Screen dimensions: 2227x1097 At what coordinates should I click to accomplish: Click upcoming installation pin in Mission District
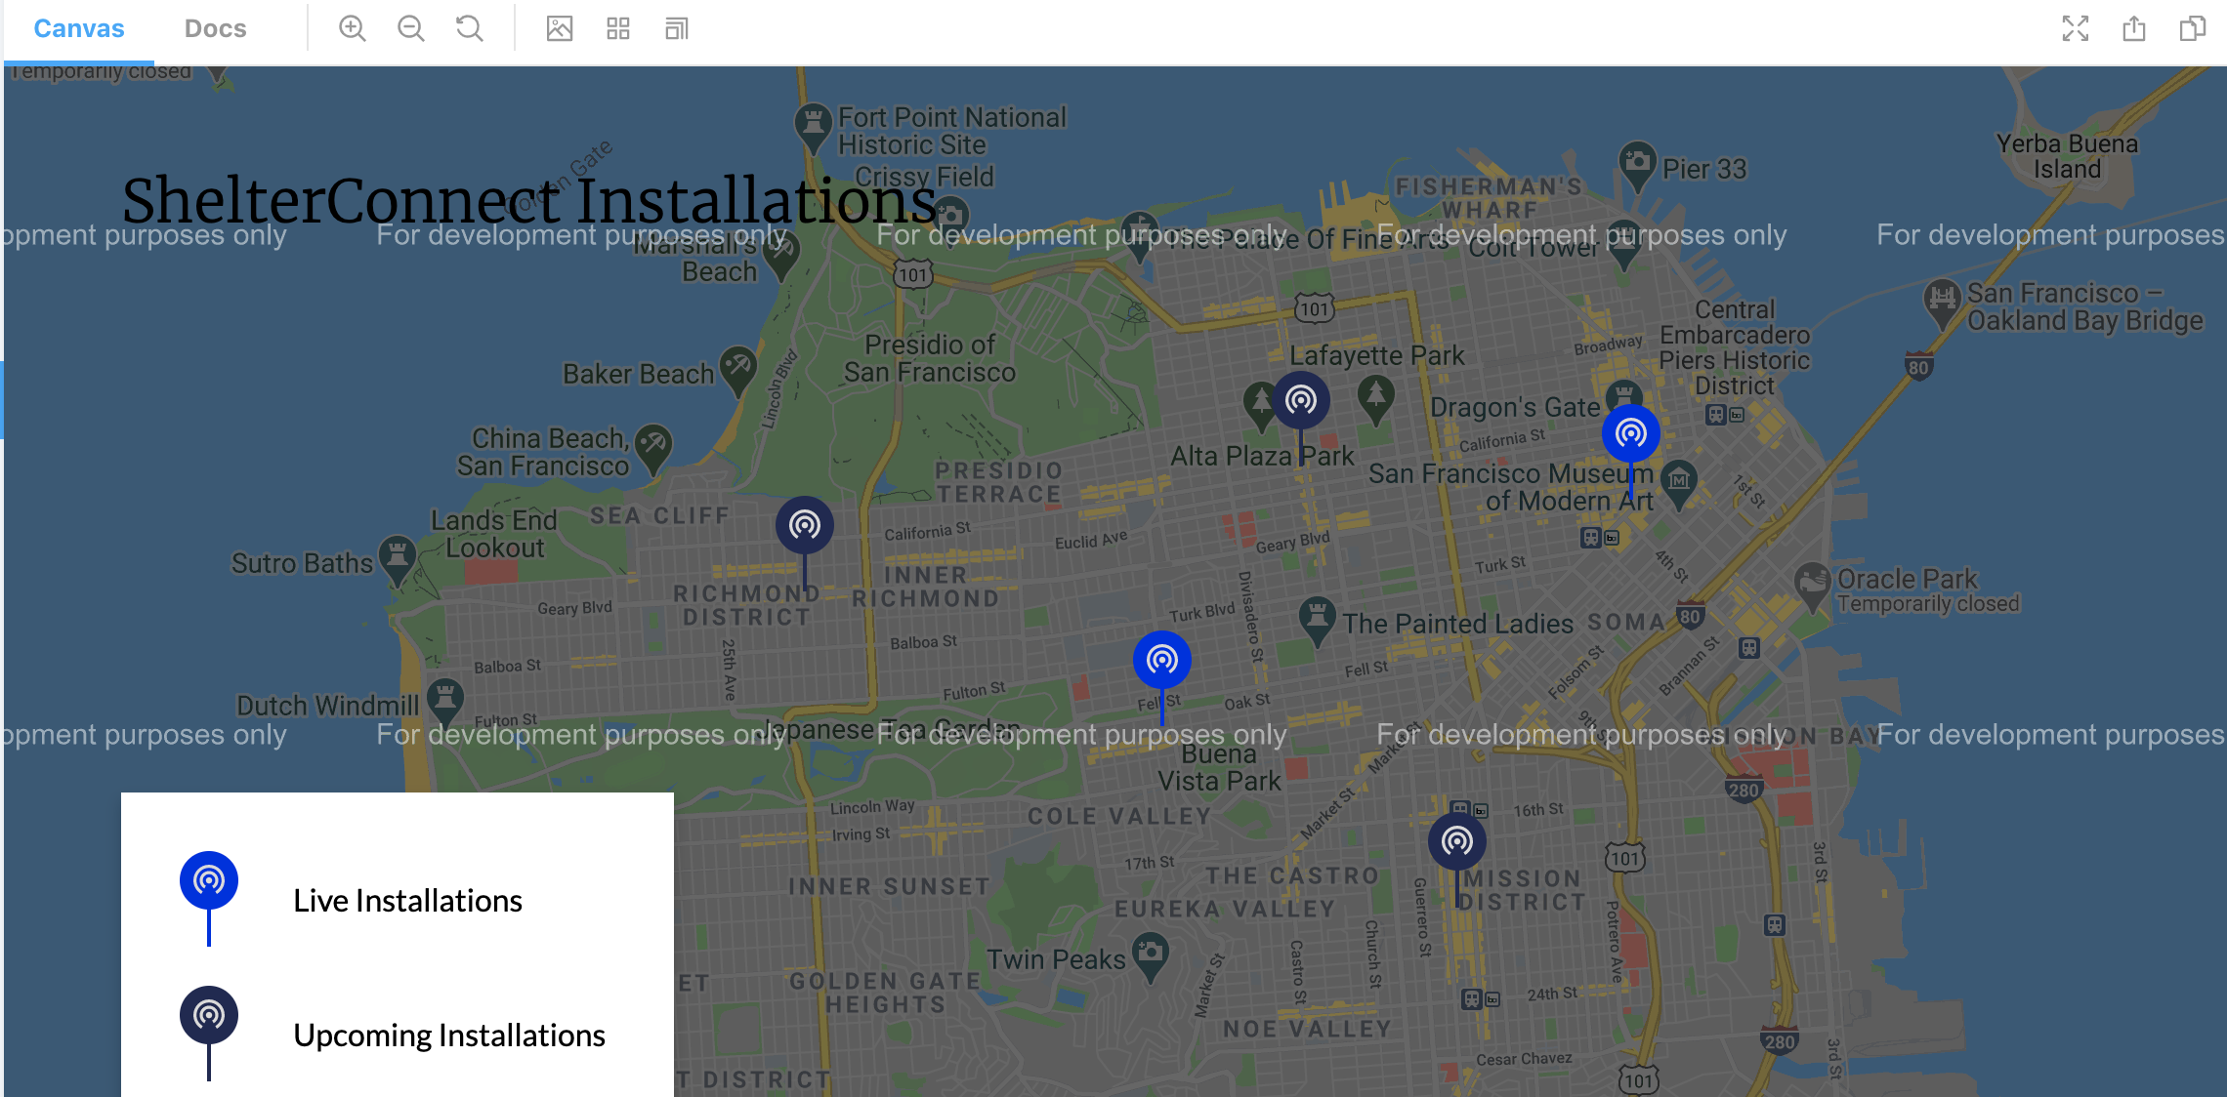(x=1456, y=841)
